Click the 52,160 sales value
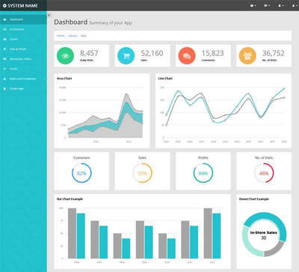This screenshot has height=272, width=299. tap(152, 53)
